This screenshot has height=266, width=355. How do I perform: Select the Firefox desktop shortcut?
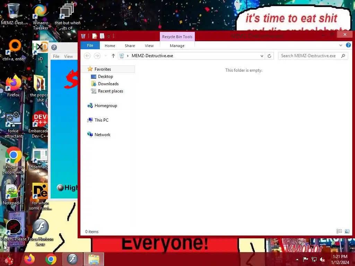click(x=14, y=86)
